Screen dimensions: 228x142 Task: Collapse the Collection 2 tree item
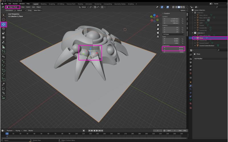(x=193, y=33)
